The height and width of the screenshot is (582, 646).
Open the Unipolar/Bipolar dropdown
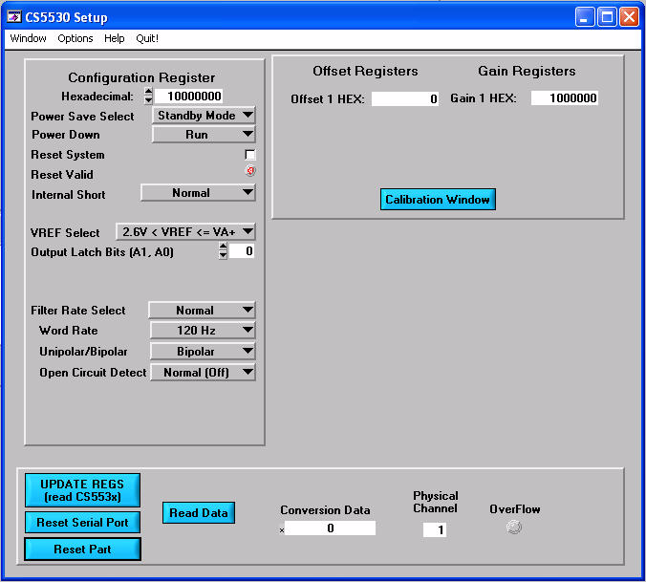pyautogui.click(x=203, y=352)
